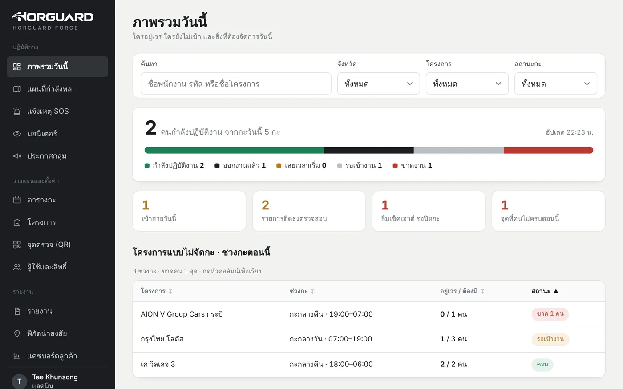Screen dimensions: 623x389
Task: Open the จุดที่คนไม่ครบตอนนี้ card
Action: coord(548,211)
